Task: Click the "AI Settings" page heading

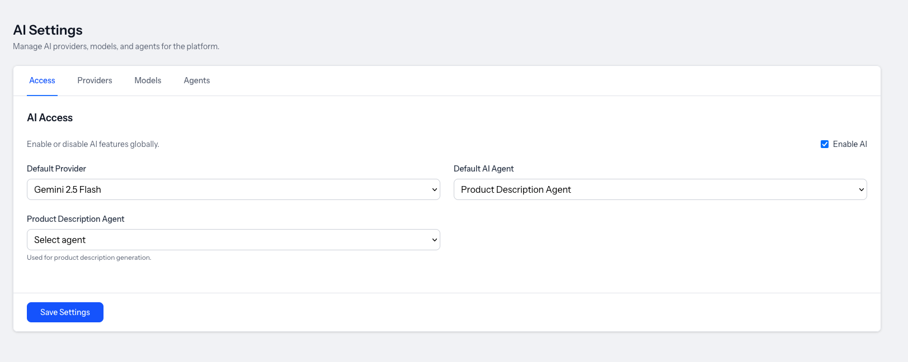Action: pyautogui.click(x=48, y=30)
